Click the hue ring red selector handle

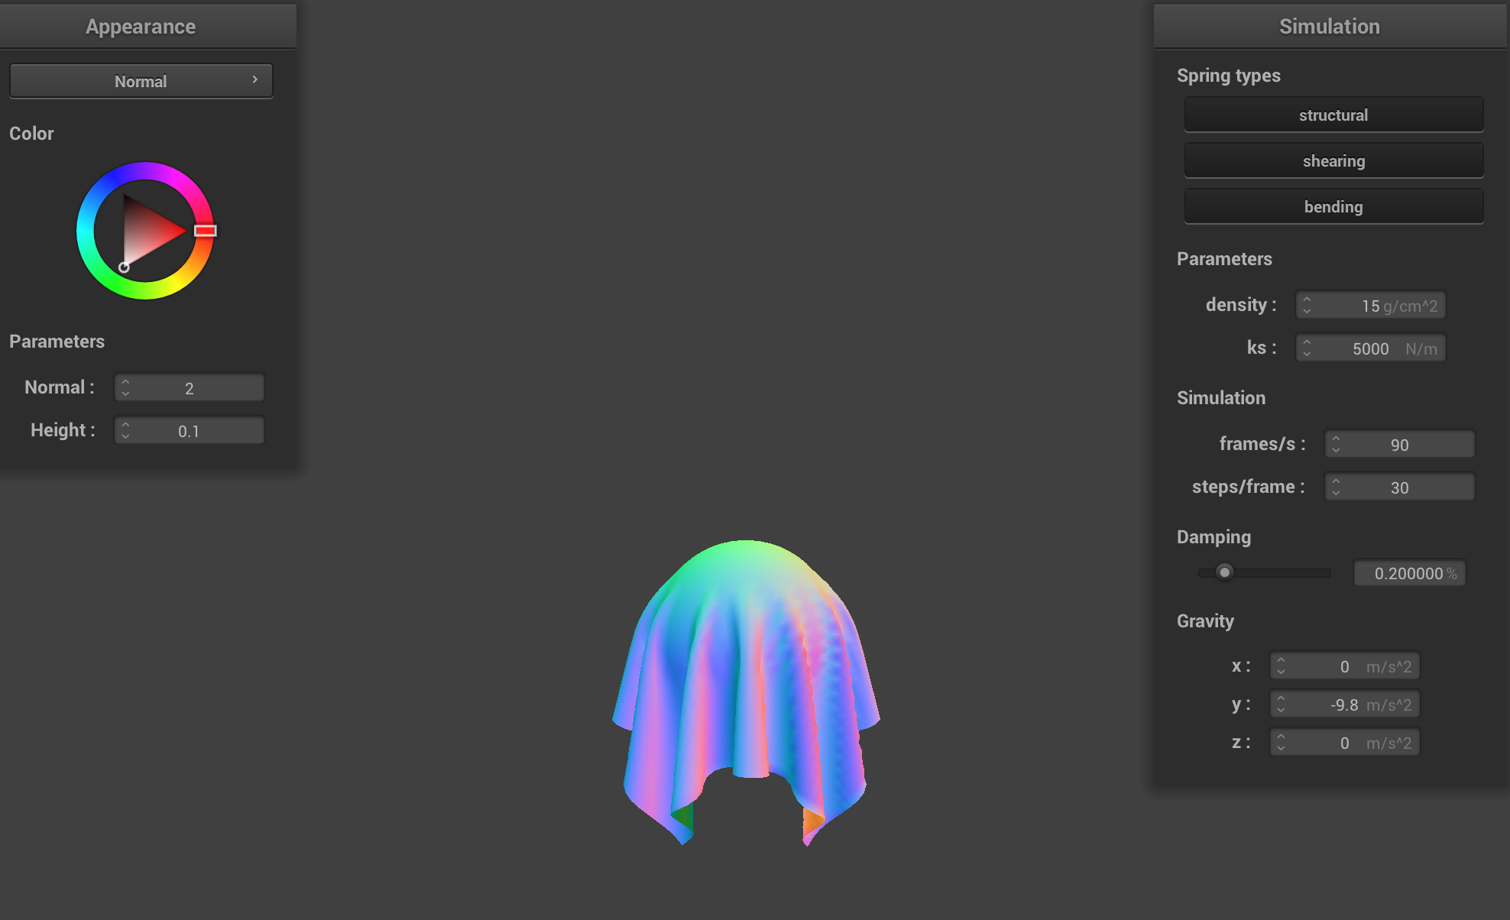pos(205,231)
